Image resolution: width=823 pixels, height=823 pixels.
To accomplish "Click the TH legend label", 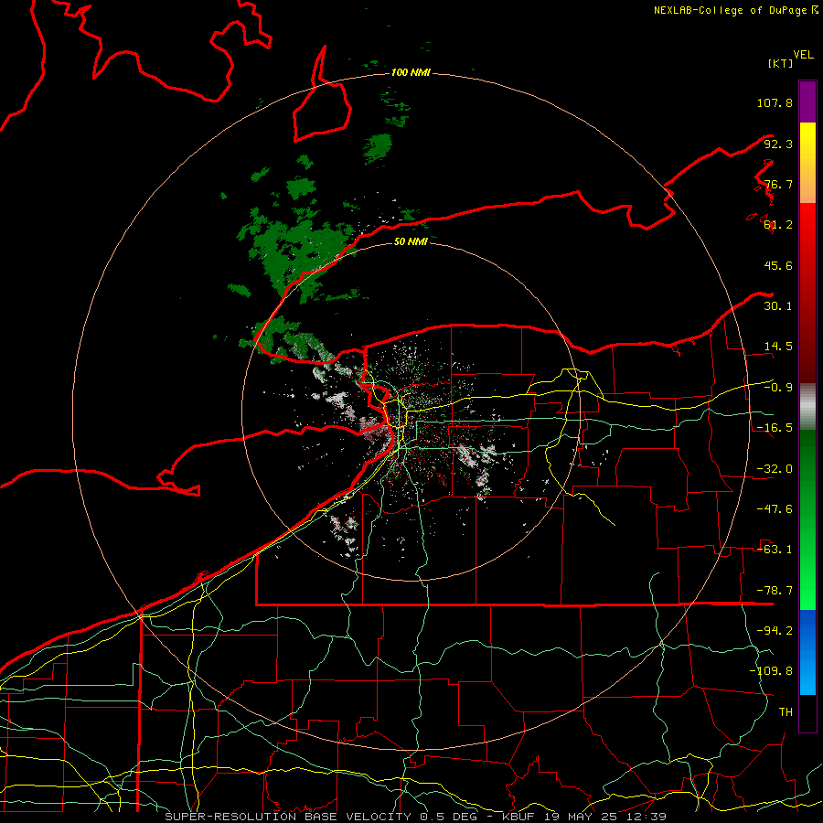I will pos(786,712).
